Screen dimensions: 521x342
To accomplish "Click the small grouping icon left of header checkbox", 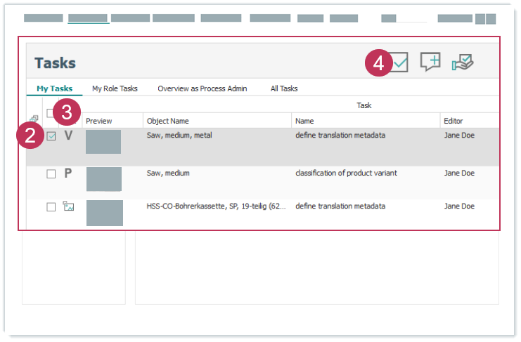I will (33, 119).
